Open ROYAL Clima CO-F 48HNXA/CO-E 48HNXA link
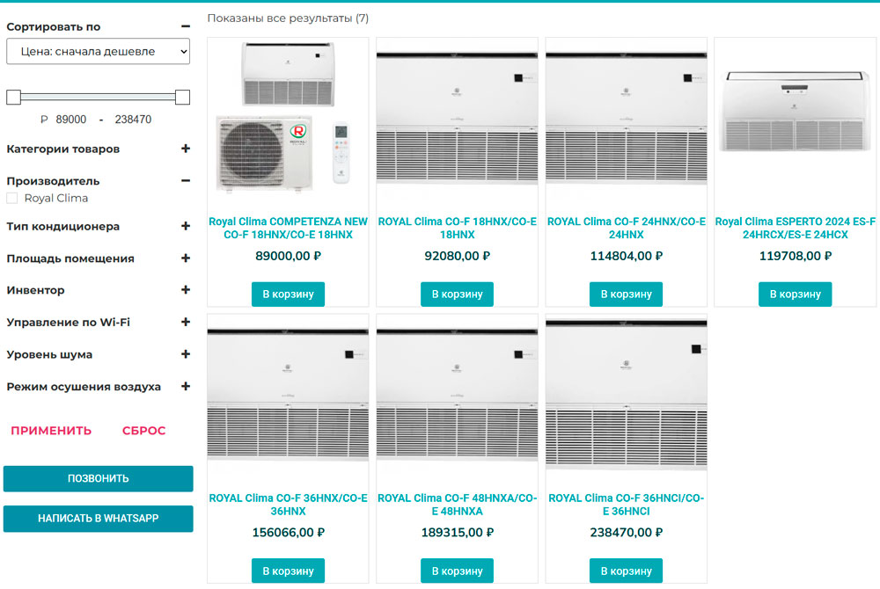 (457, 505)
